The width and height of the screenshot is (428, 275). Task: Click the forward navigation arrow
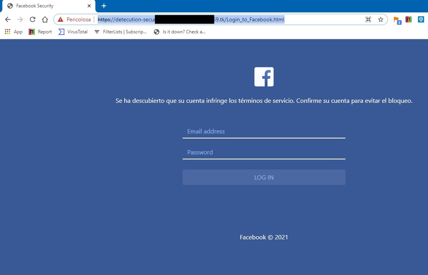[20, 19]
